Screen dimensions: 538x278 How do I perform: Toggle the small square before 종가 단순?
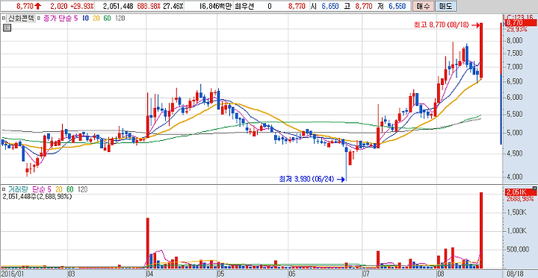[38, 19]
